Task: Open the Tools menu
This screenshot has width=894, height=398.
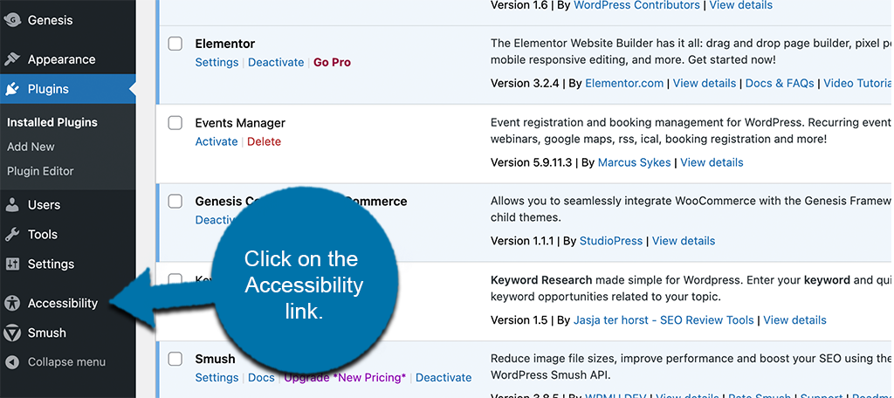Action: 42,235
